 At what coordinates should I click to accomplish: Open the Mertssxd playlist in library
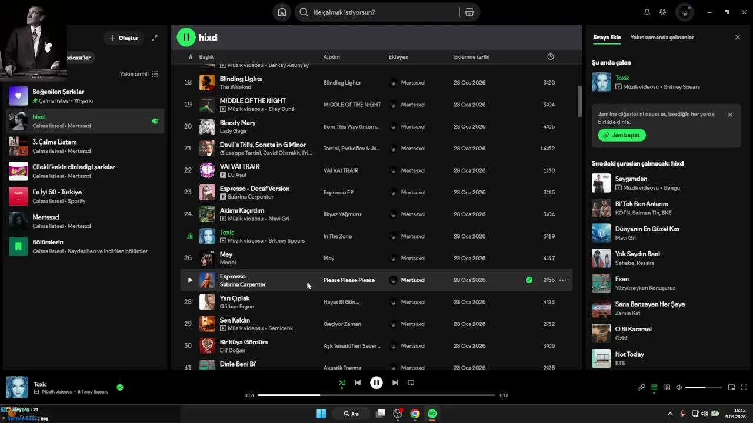[x=86, y=221]
